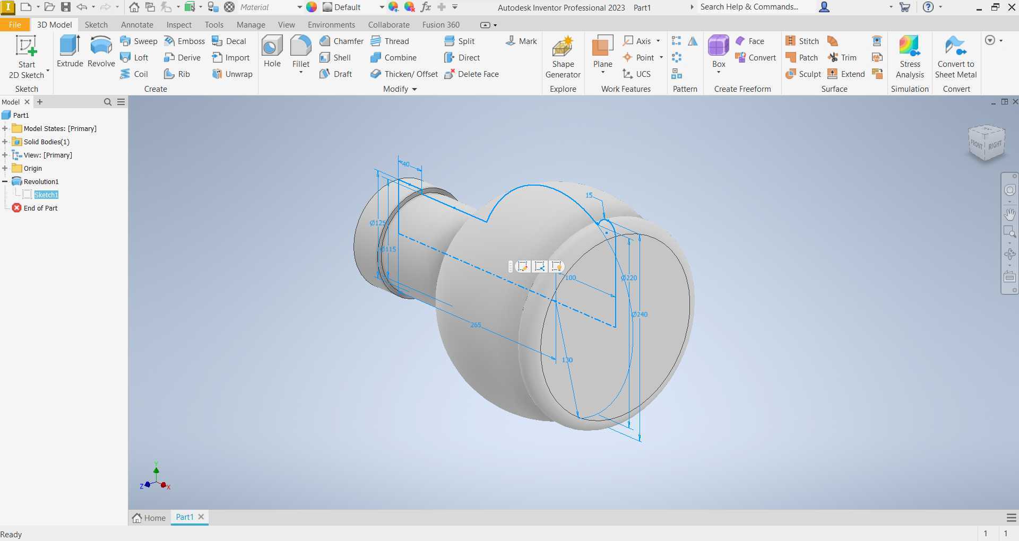Click the Search Help & Commands field

coord(748,7)
